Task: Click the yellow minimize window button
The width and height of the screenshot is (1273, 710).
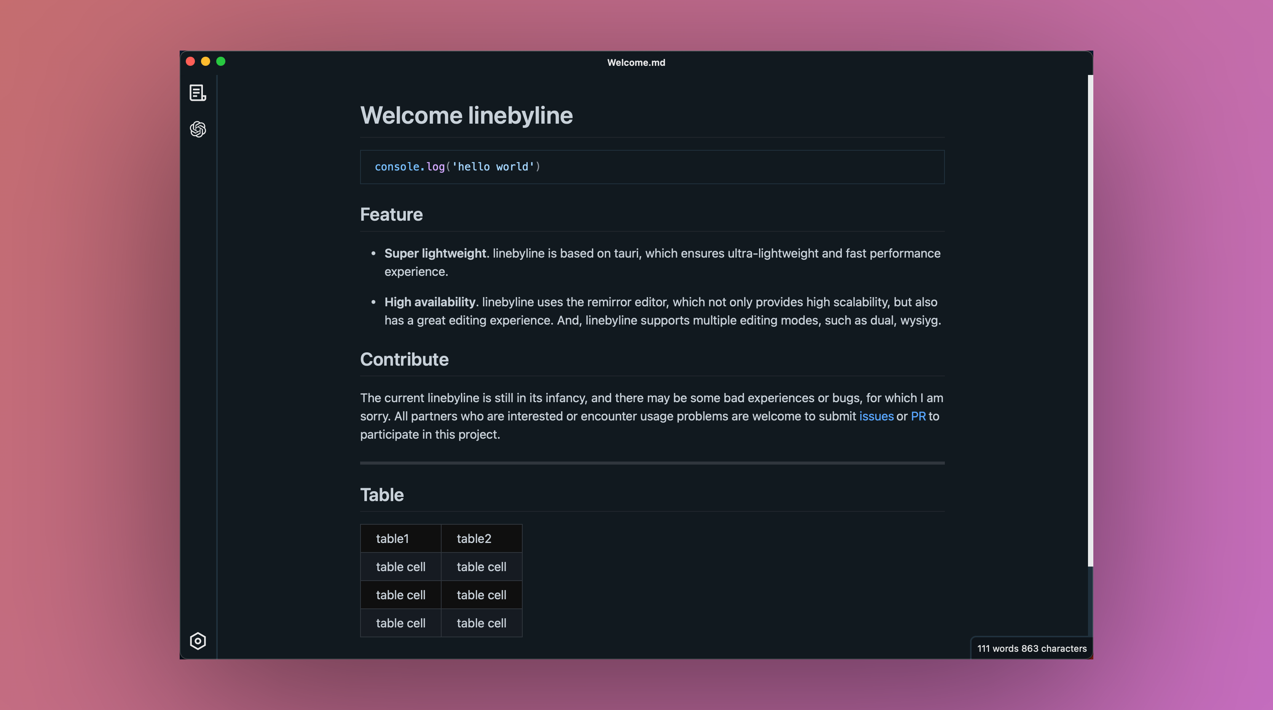Action: (x=206, y=61)
